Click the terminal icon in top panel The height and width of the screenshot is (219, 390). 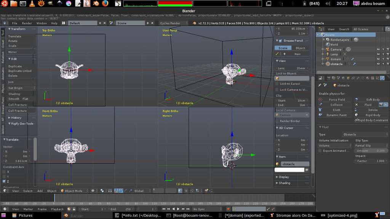click(23, 3)
